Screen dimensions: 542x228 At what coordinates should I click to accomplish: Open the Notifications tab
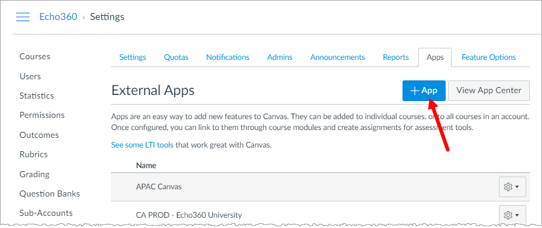pos(228,57)
